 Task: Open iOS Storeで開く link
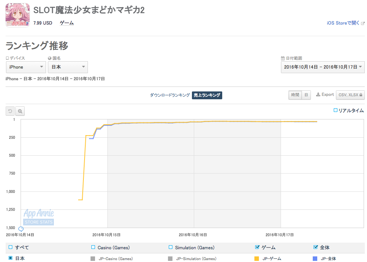tap(343, 23)
